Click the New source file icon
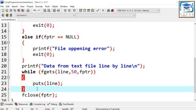Viewport: 196px width, 110px height. coord(3,10)
